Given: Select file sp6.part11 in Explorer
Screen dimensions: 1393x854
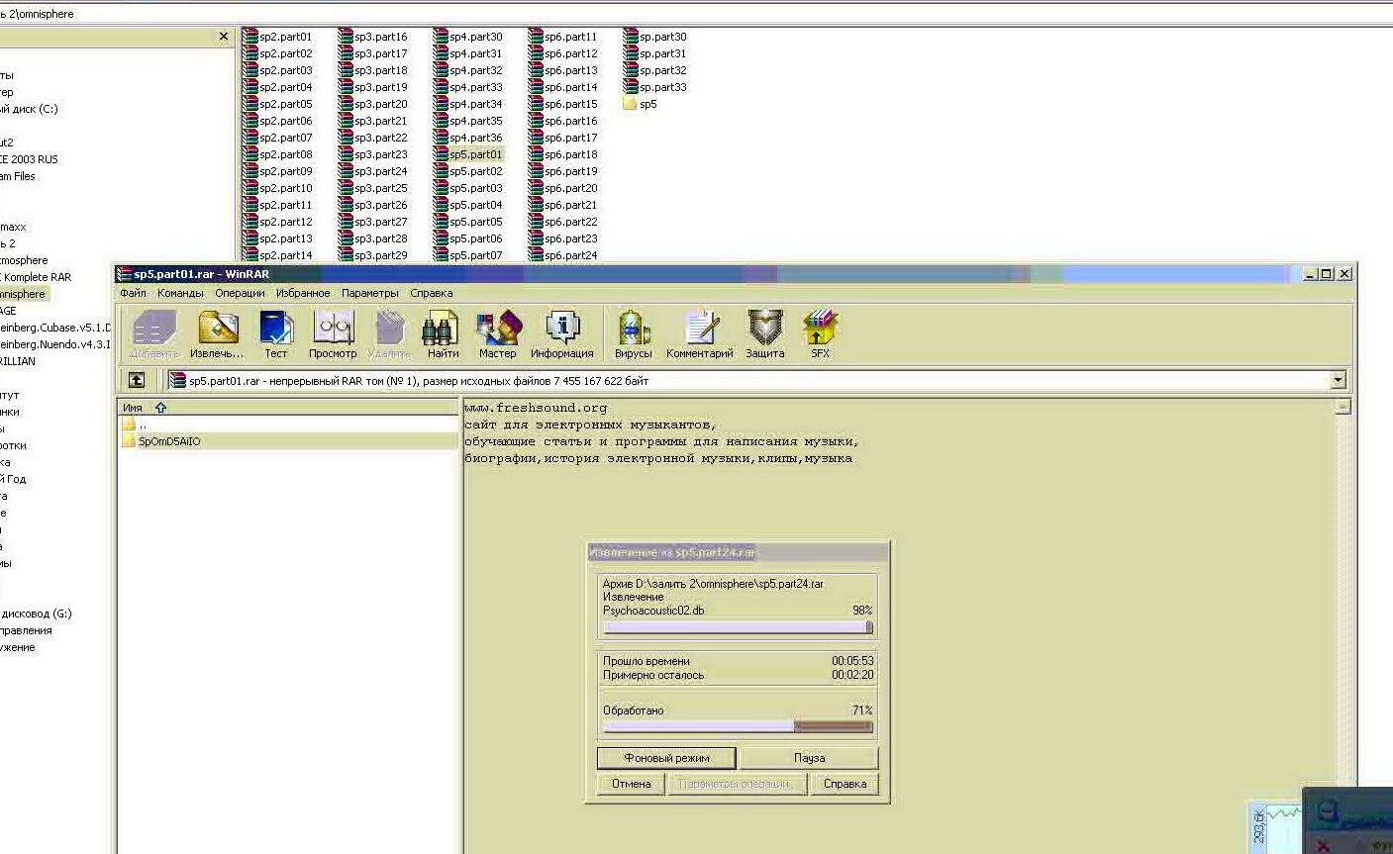Looking at the screenshot, I should (x=563, y=37).
